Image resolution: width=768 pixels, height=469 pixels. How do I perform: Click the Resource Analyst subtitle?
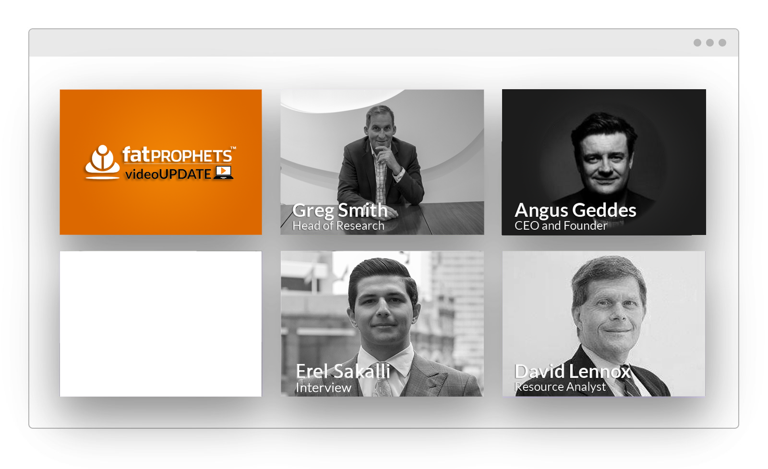point(560,387)
